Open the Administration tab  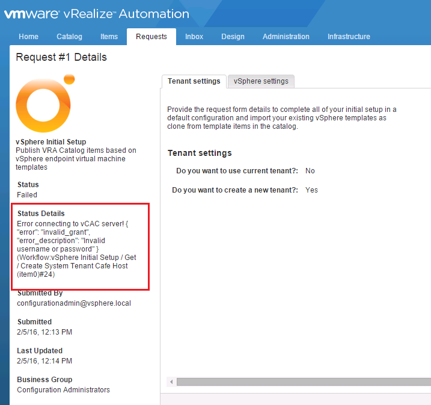click(286, 37)
